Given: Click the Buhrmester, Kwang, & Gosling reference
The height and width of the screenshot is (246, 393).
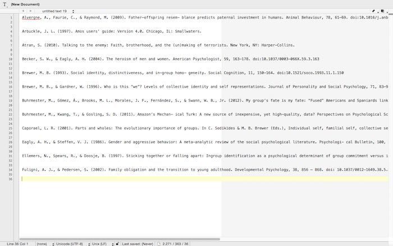Looking at the screenshot, I should (x=205, y=114).
